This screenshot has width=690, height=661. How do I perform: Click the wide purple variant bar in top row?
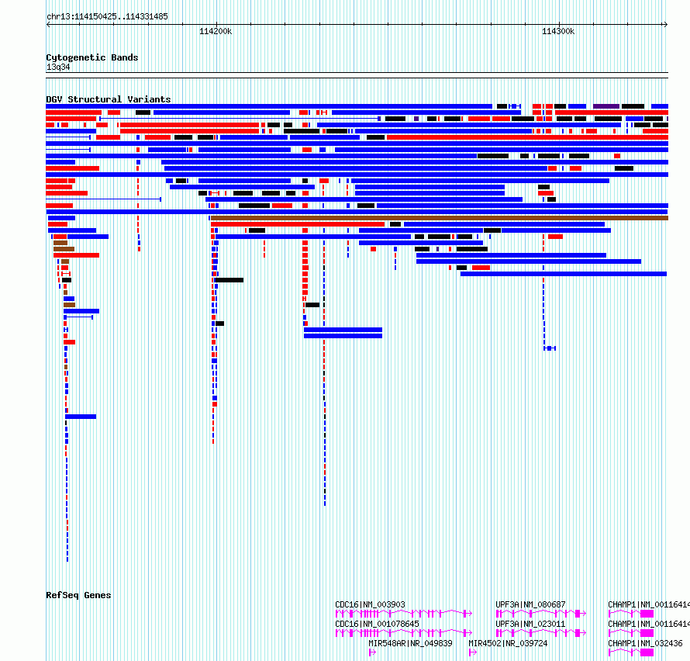[606, 106]
